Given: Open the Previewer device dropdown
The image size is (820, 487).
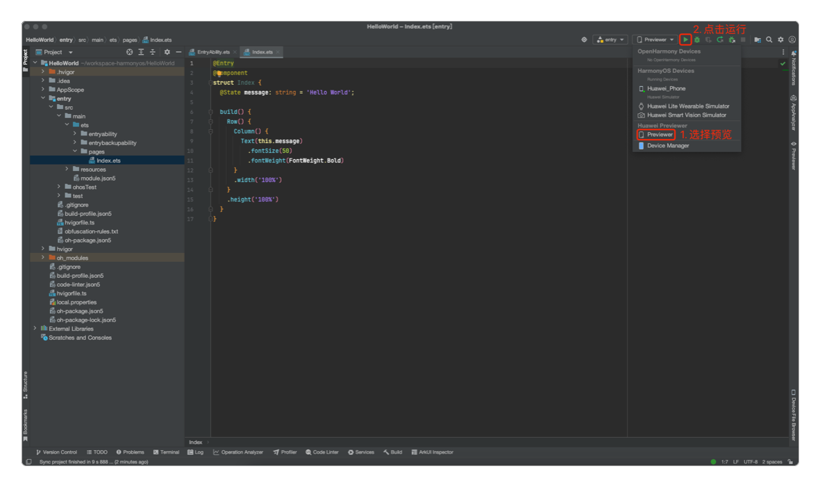Looking at the screenshot, I should click(x=655, y=40).
